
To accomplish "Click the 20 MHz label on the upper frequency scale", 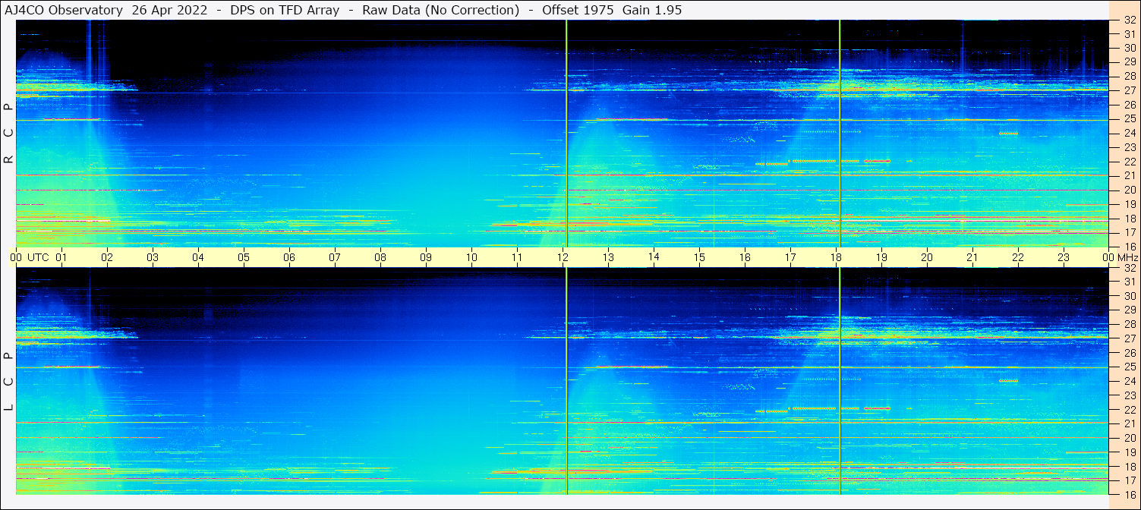I will tap(1129, 190).
